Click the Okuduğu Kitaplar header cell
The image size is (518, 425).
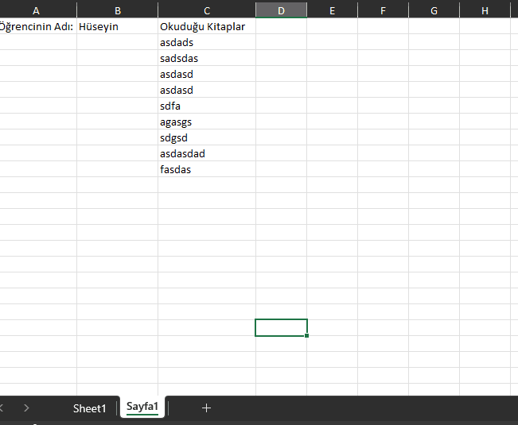(207, 26)
